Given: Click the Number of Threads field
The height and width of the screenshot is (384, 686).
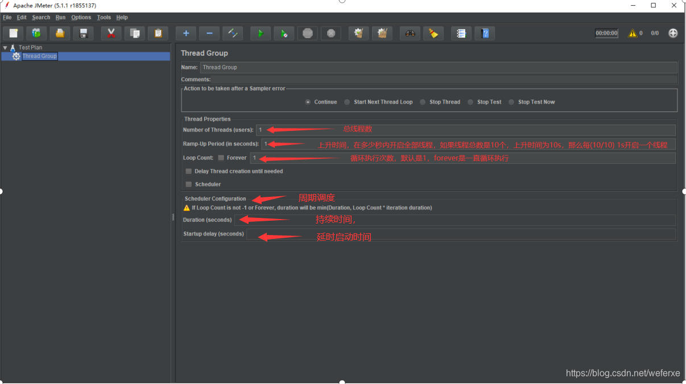Looking at the screenshot, I should 466,130.
